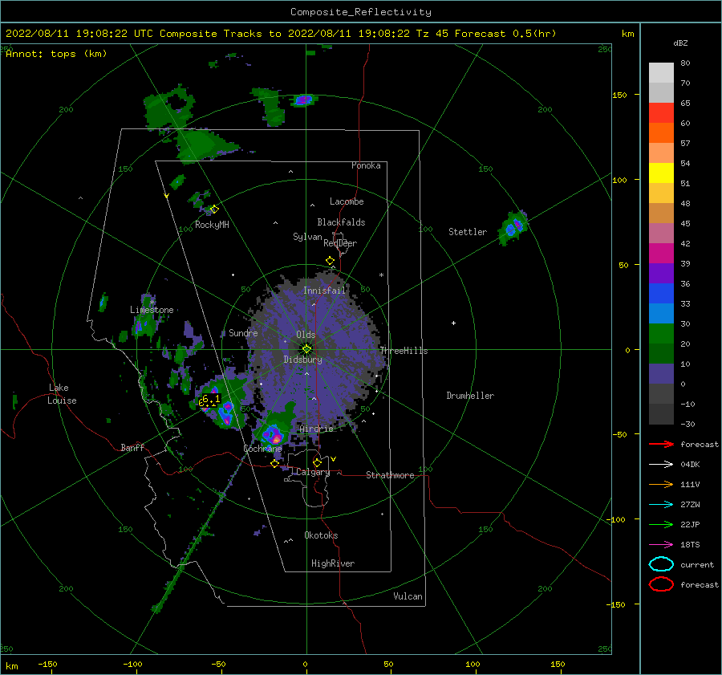Click the yellow diamond marker above Calgary label
This screenshot has width=722, height=675.
[317, 462]
